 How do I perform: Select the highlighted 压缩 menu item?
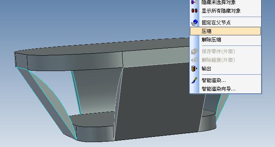(x=225, y=31)
